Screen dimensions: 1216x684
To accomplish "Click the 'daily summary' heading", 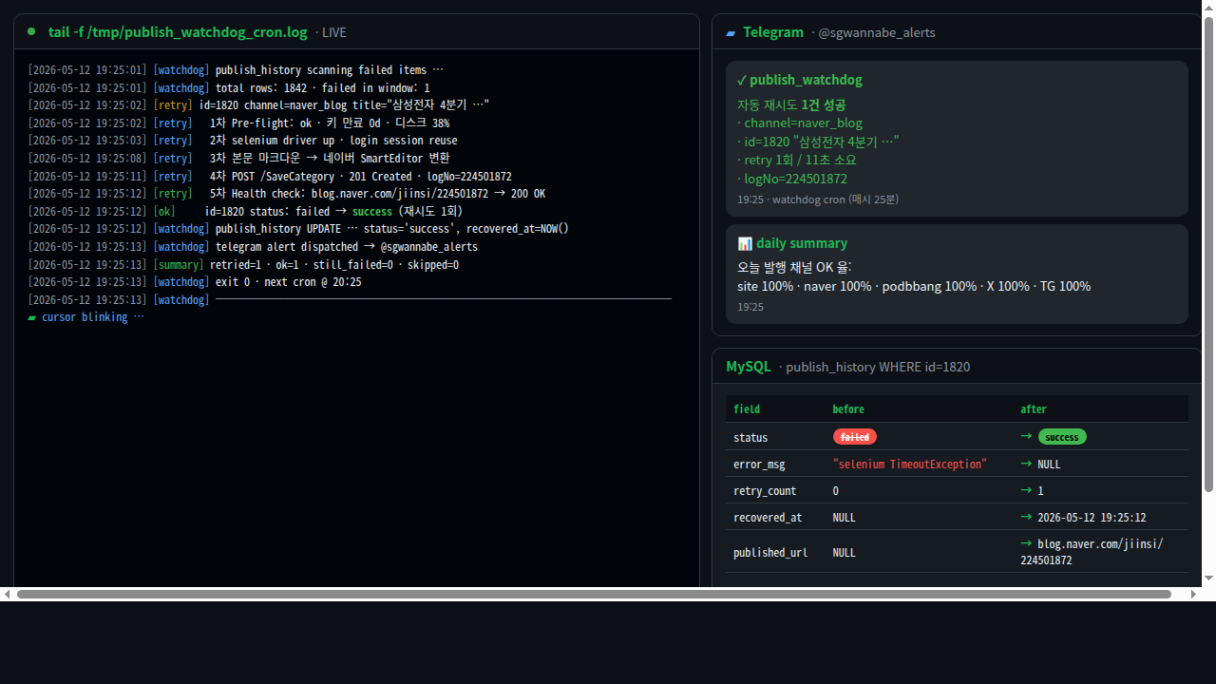I will [802, 243].
